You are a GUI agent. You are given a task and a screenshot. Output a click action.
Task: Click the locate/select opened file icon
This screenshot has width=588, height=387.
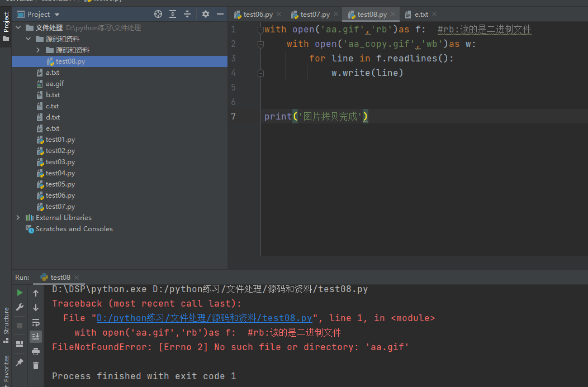tap(158, 14)
